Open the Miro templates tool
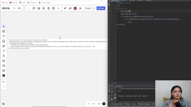Image resolution: width=191 pixels, height=107 pixels. click(x=4, y=31)
